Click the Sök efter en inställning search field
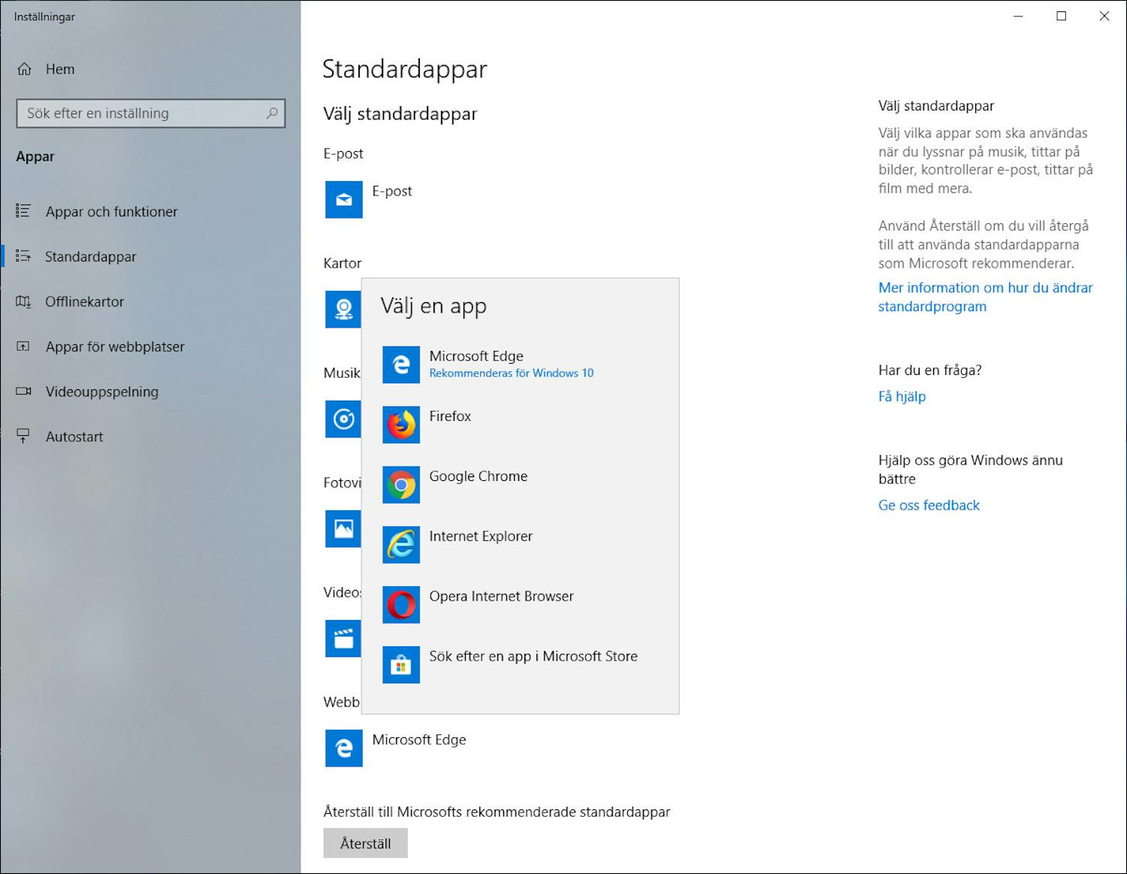Viewport: 1127px width, 874px height. coord(150,113)
